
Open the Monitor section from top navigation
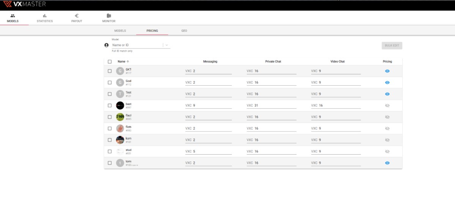click(109, 18)
